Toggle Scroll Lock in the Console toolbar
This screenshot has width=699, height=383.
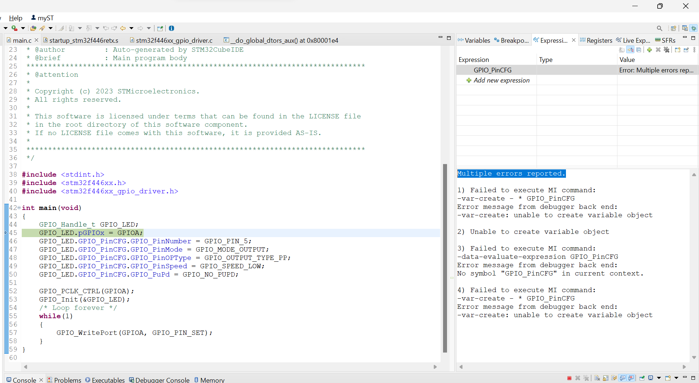coord(605,378)
